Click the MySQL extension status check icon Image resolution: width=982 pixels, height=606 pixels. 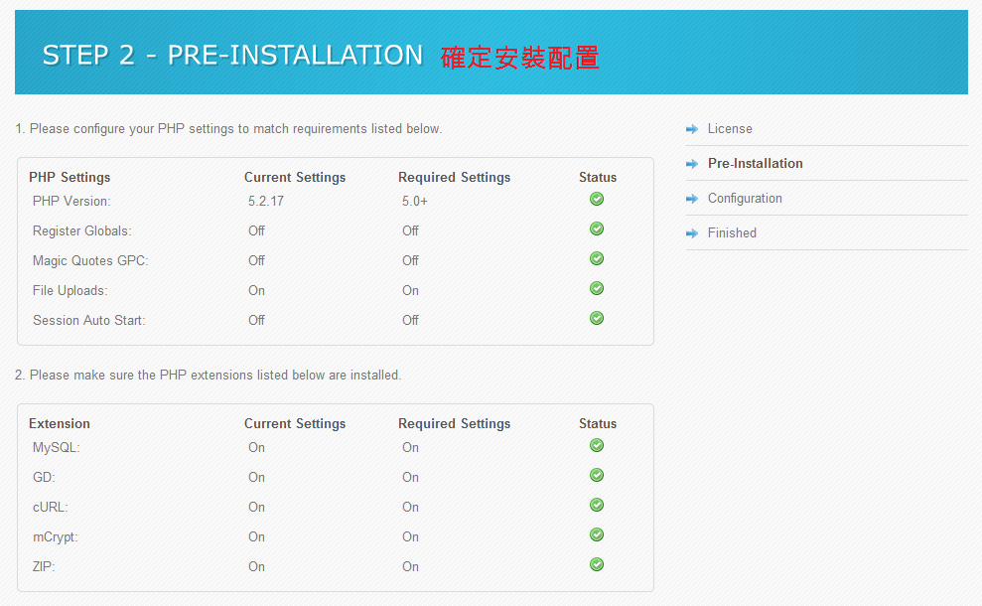[x=597, y=445]
